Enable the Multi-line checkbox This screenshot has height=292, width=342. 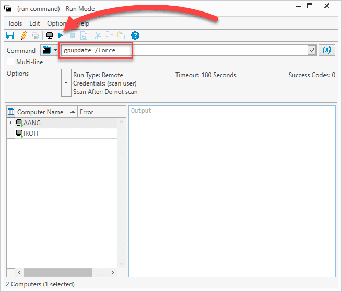point(10,62)
